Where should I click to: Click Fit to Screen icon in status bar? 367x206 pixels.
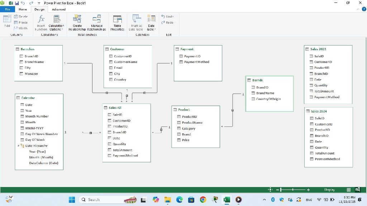pos(271,190)
